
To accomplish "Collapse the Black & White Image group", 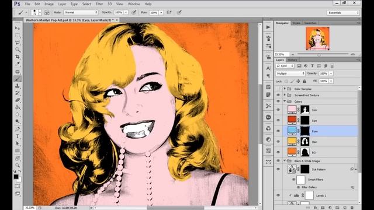I will (285, 161).
